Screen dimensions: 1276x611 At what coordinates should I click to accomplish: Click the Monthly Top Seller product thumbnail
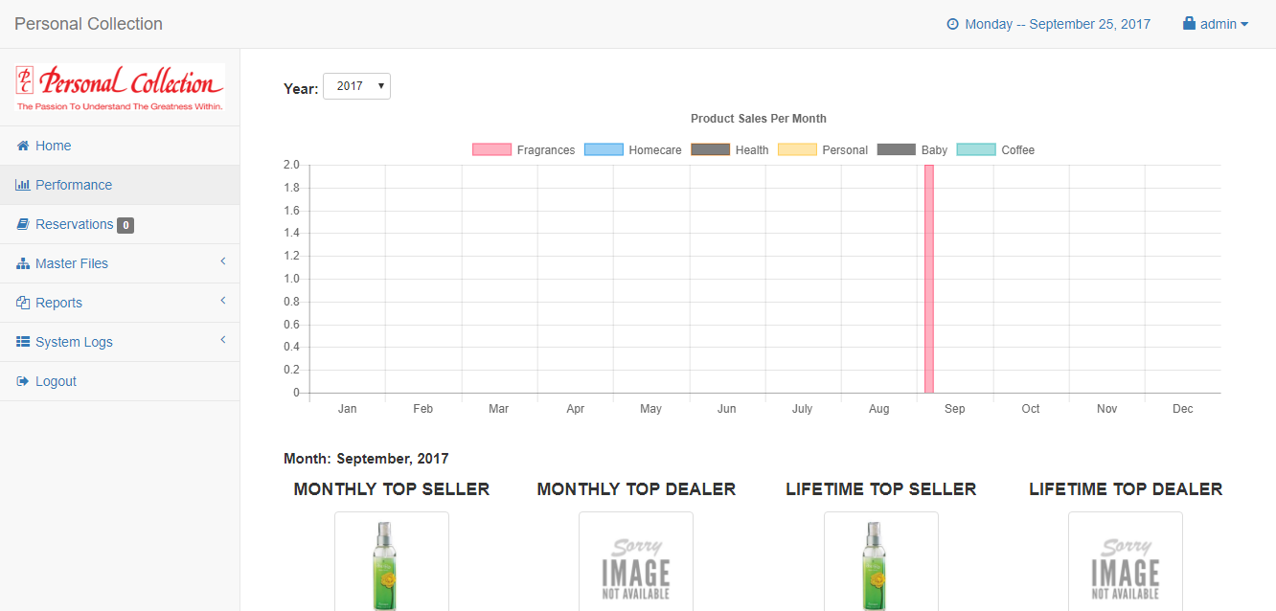pos(392,561)
